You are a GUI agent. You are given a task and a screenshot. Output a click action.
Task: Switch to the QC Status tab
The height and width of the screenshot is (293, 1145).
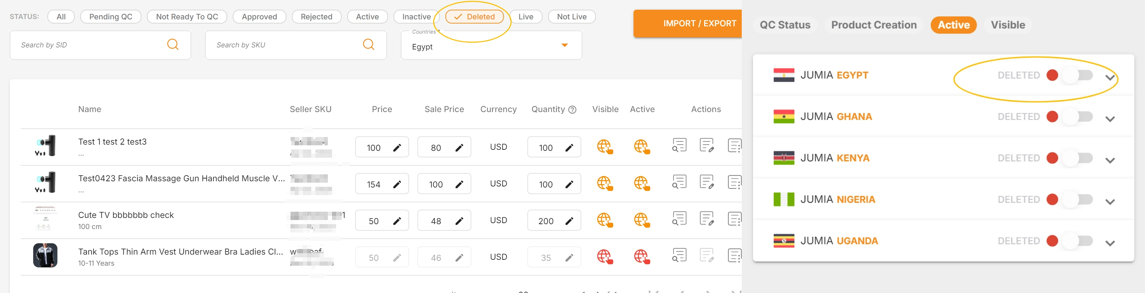click(785, 25)
